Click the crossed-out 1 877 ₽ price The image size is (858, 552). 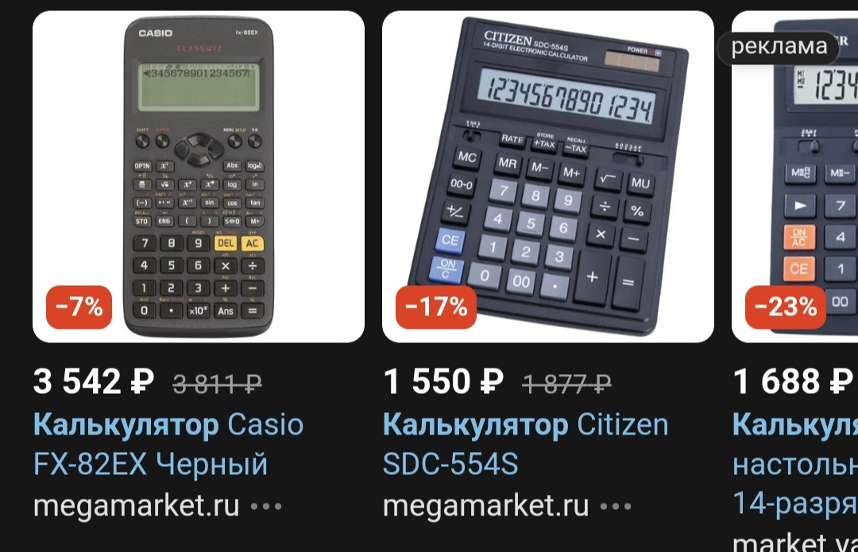point(567,384)
